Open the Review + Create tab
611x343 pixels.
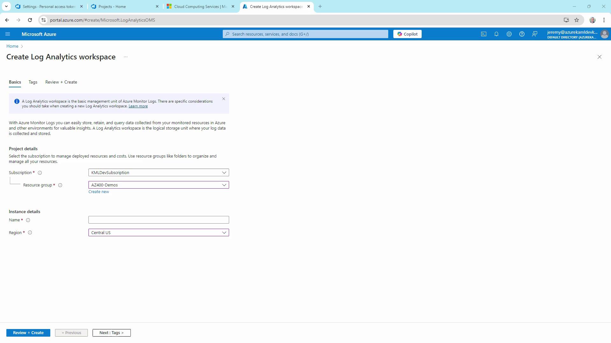pos(61,82)
